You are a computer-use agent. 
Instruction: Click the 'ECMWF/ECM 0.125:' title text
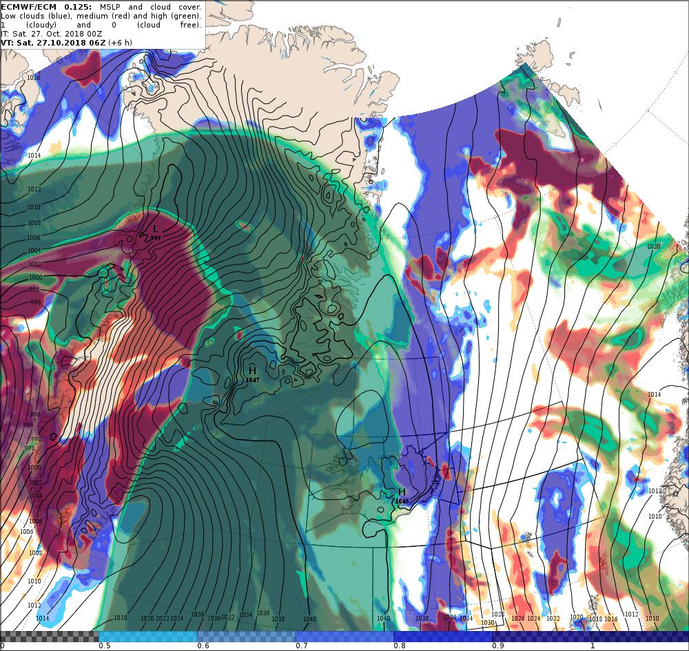point(47,7)
